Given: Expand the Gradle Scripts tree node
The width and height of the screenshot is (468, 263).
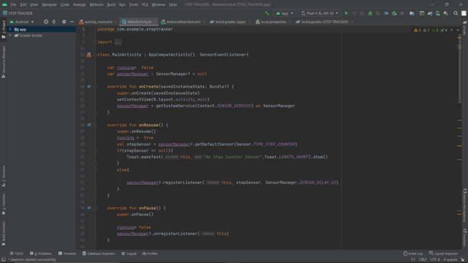Looking at the screenshot, I should click(10, 35).
